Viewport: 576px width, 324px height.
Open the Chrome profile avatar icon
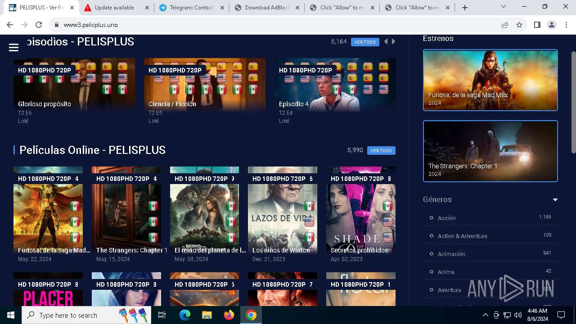click(x=551, y=25)
